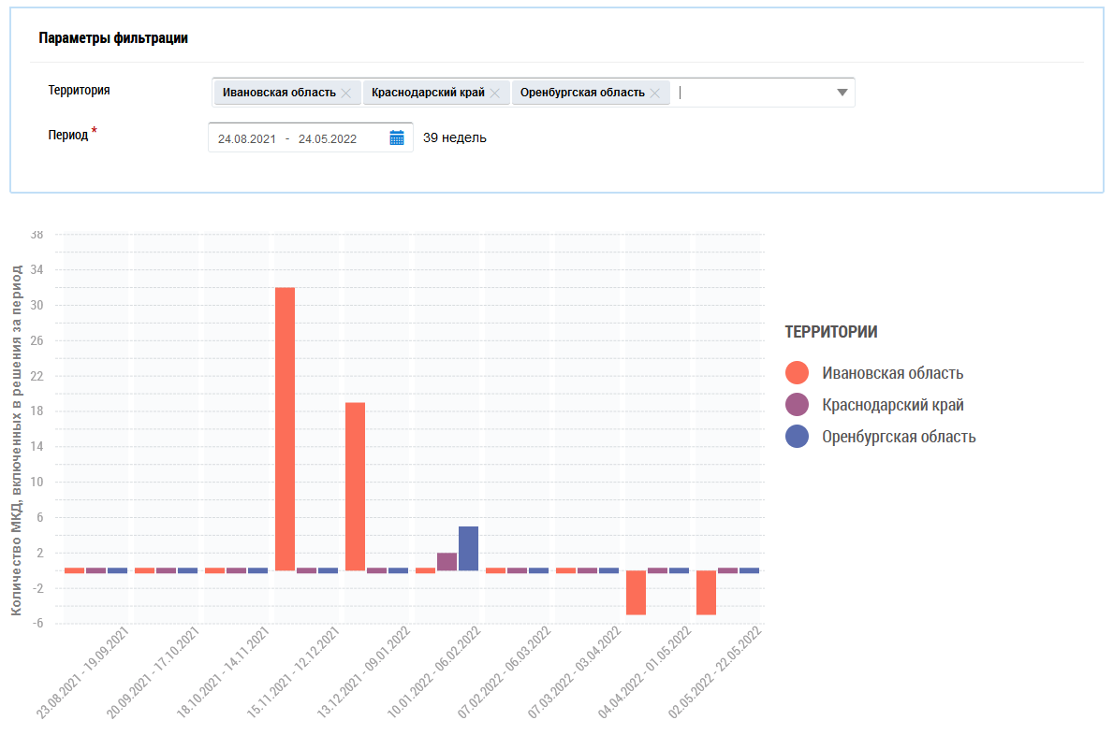The height and width of the screenshot is (735, 1113).
Task: Select the purple Краснодарский bar for 10.01.2022
Action: 447,561
